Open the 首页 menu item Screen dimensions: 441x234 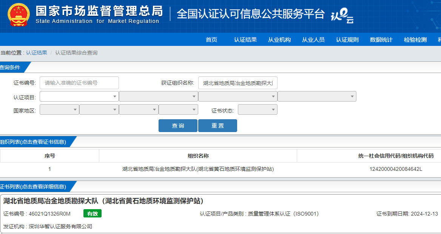click(211, 40)
